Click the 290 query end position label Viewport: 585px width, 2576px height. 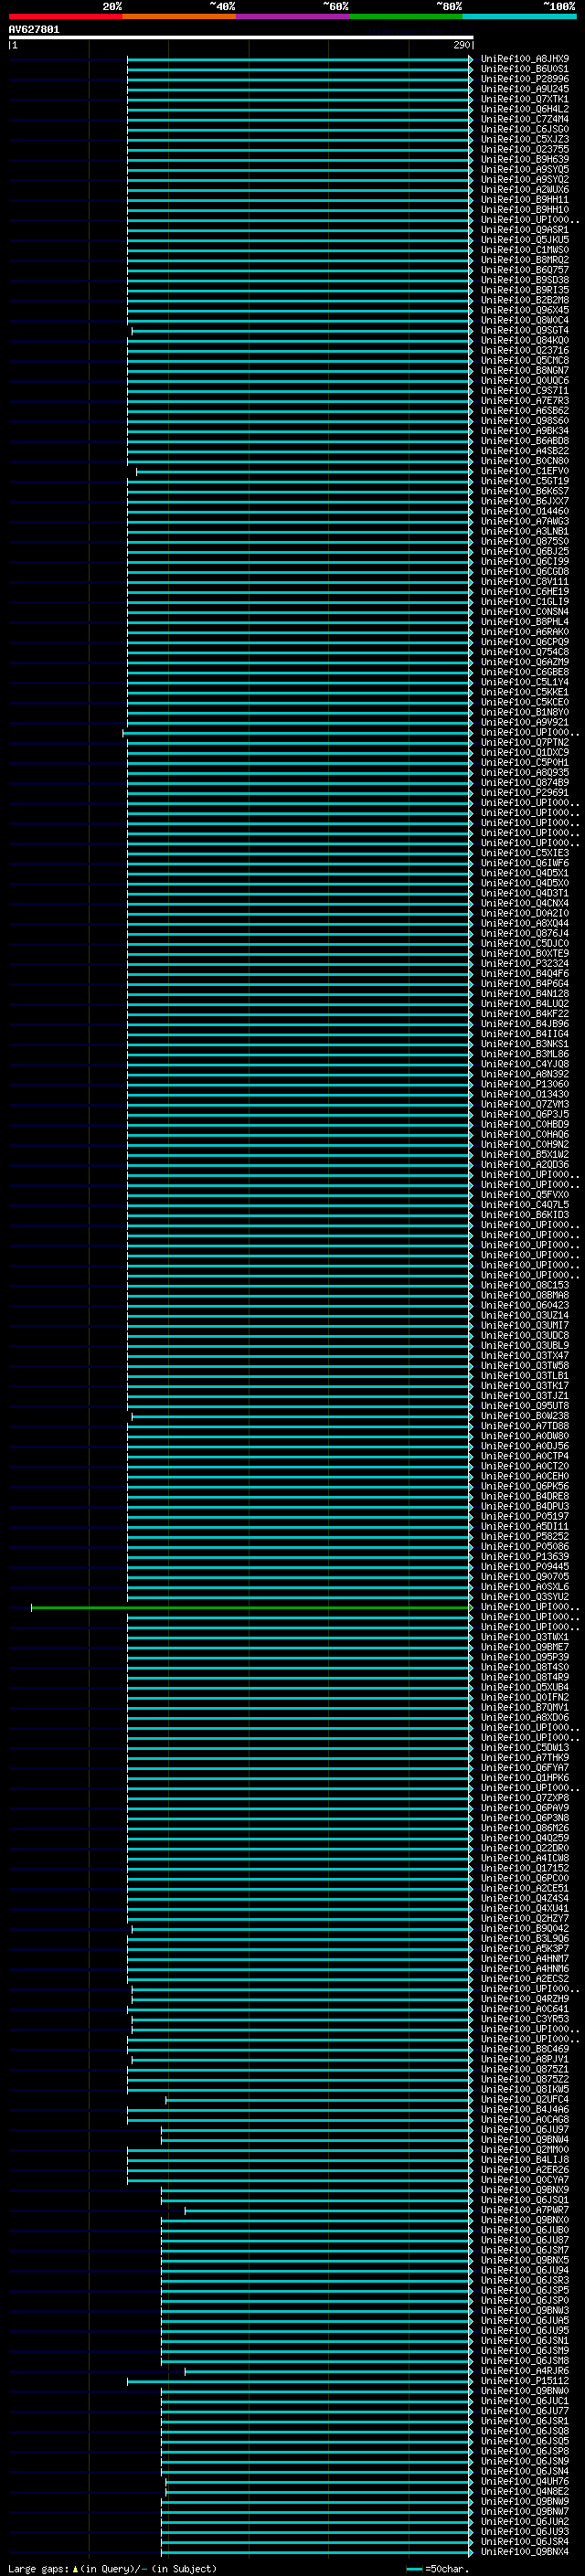(461, 45)
